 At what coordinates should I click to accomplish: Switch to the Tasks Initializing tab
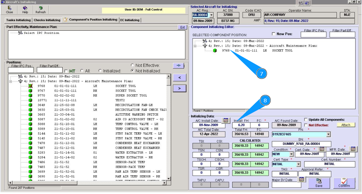(x=19, y=20)
